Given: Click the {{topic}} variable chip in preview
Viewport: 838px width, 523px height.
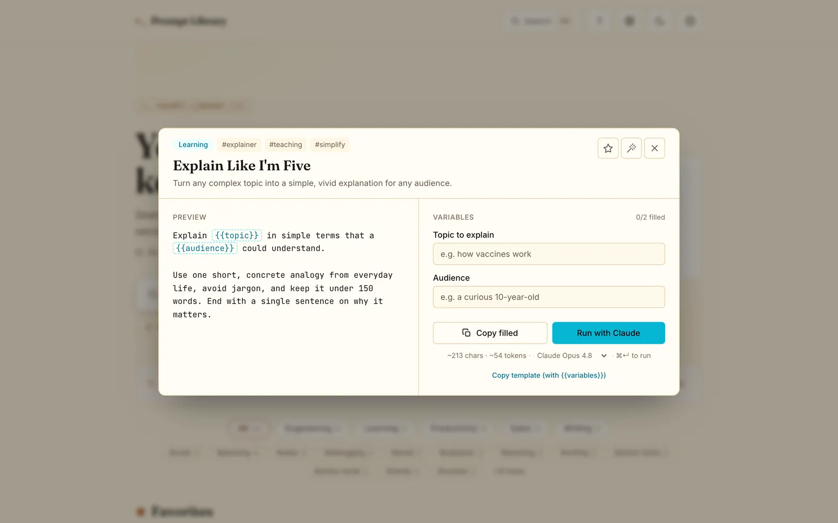Looking at the screenshot, I should 237,235.
